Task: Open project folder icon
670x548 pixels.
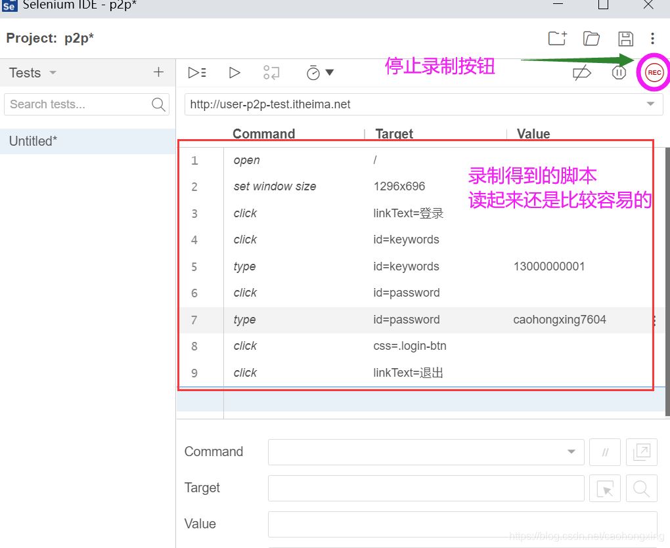Action: click(591, 39)
